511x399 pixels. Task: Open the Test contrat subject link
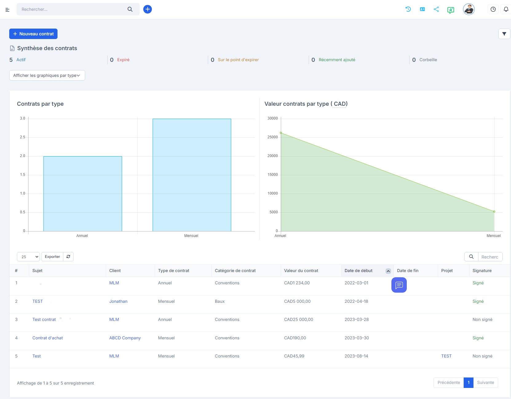(x=44, y=319)
